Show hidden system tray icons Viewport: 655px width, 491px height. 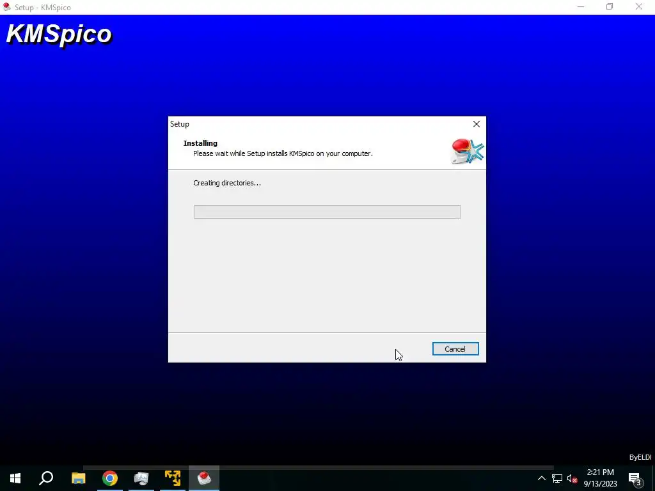click(541, 478)
